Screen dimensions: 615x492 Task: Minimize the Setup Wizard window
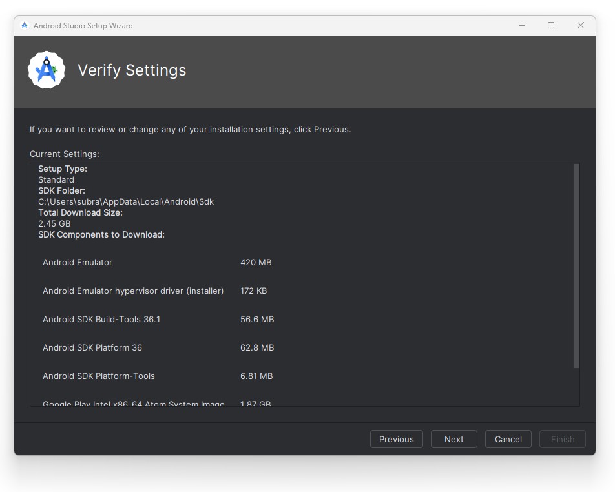tap(521, 26)
